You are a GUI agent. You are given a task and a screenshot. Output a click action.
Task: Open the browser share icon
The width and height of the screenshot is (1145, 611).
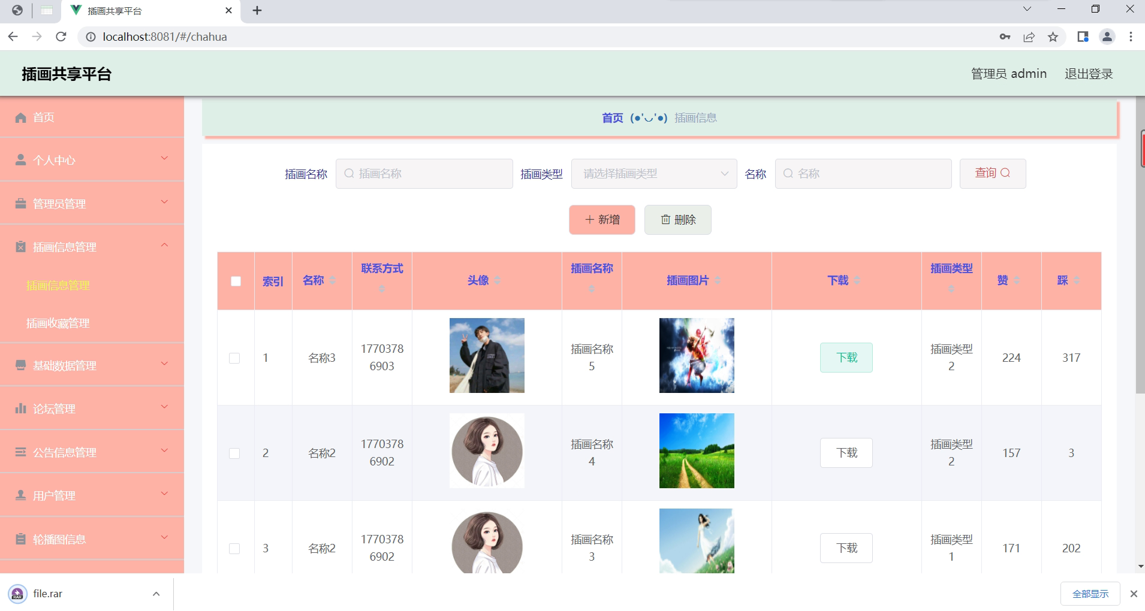[x=1029, y=37]
